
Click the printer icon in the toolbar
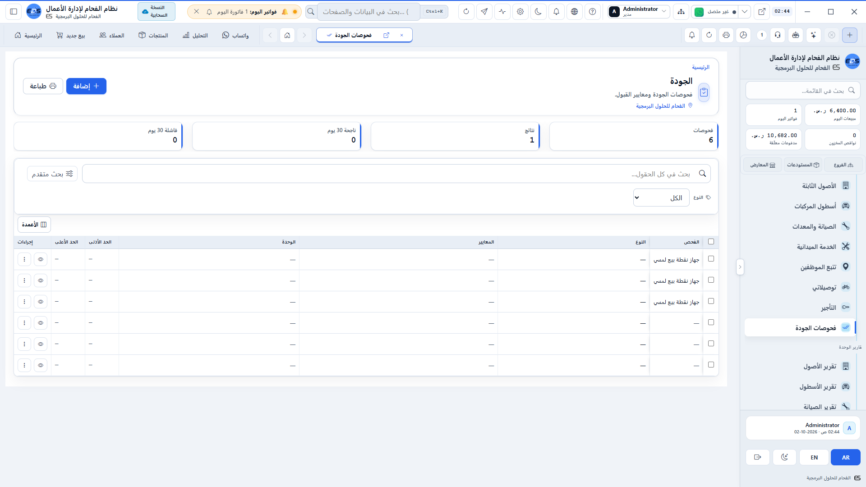point(726,35)
